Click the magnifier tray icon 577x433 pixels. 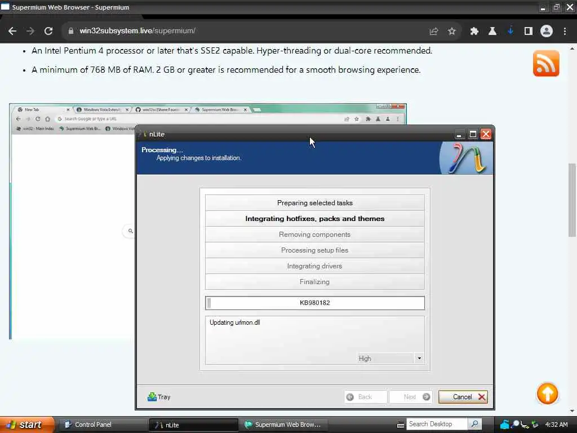(x=515, y=425)
